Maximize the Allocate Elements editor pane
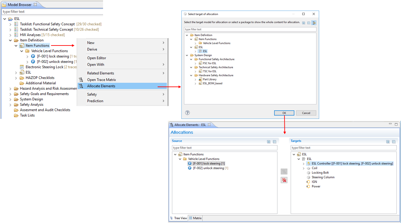Screen dimensions: 401x223 coord(396,124)
